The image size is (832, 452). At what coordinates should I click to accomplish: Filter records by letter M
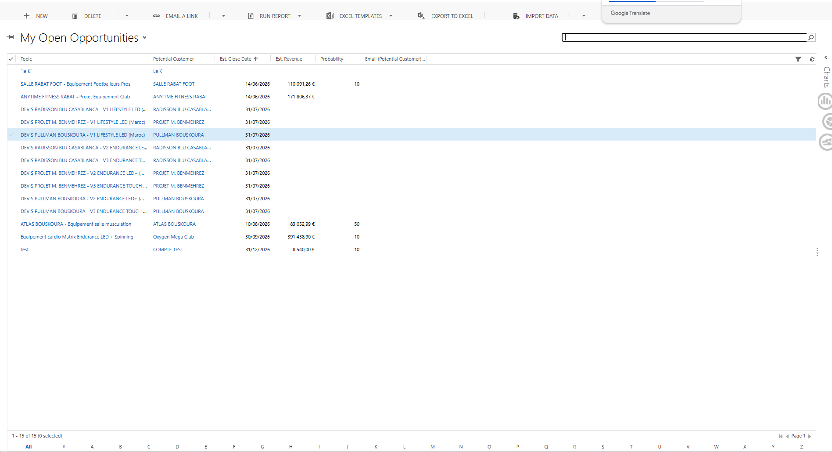point(433,447)
